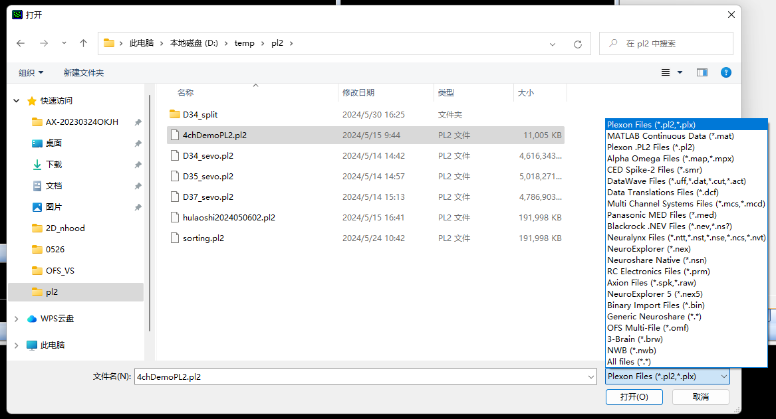Go back using the left arrow
Screen dimensions: 776x419
click(21, 43)
